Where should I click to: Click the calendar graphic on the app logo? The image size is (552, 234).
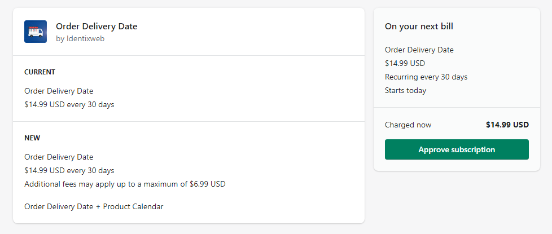[33, 31]
